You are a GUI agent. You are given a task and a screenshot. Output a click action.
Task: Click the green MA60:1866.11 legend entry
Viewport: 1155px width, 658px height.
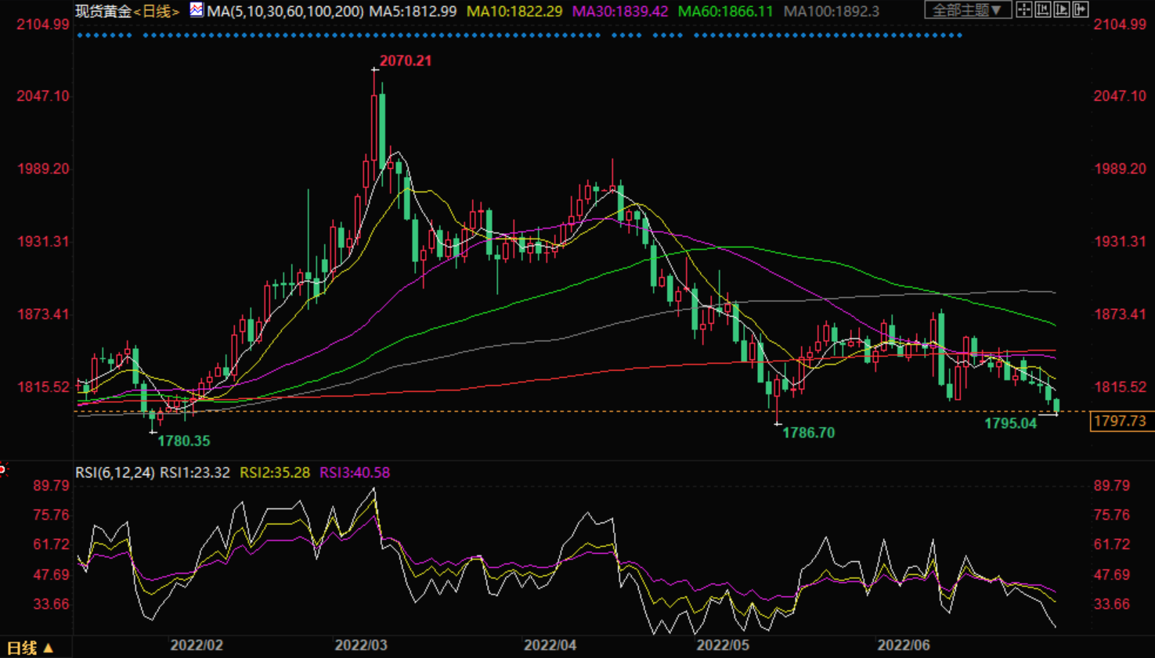tap(725, 12)
